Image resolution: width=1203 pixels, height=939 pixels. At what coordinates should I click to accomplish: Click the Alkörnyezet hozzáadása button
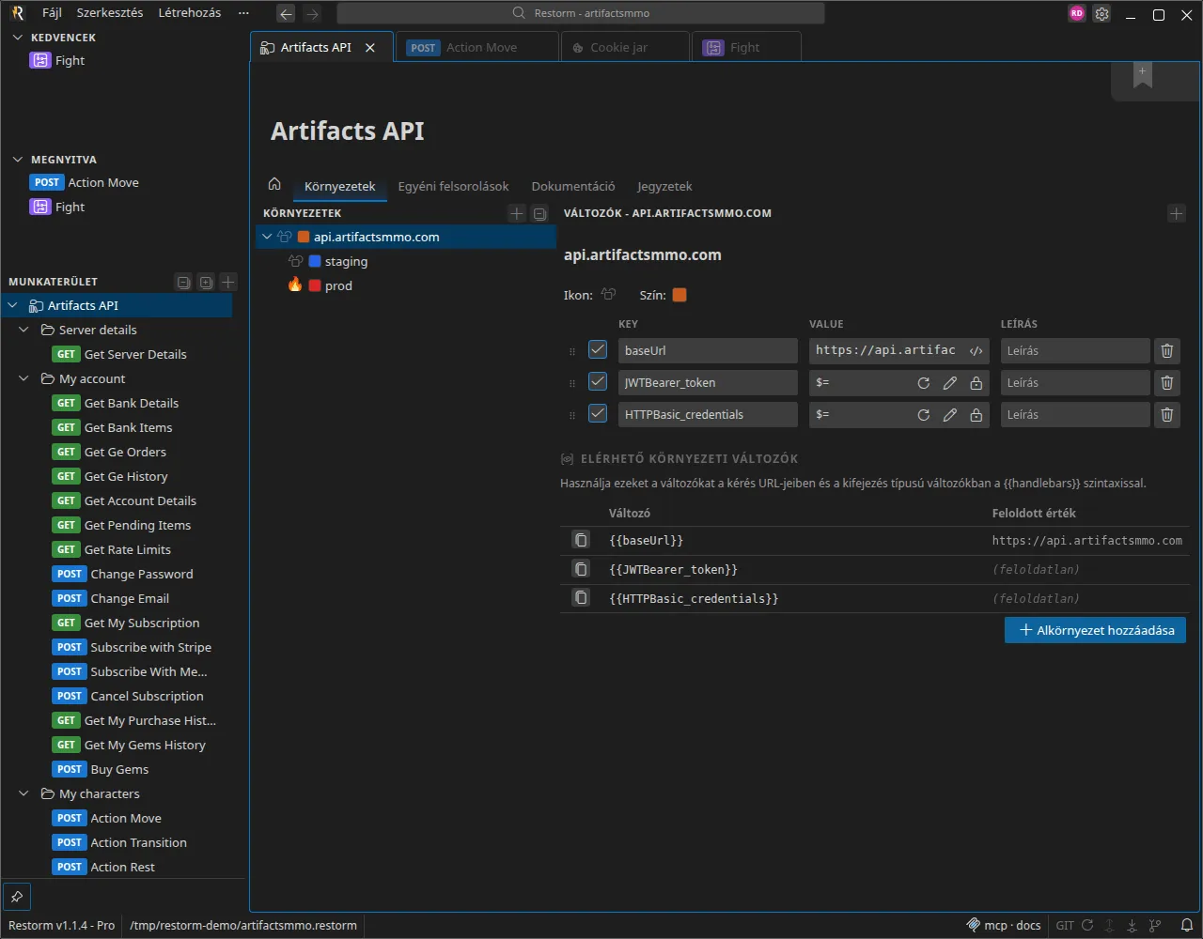coord(1095,630)
